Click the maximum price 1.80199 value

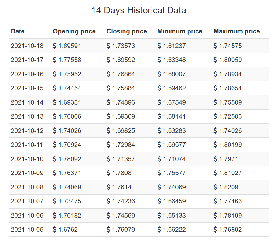tap(230, 145)
